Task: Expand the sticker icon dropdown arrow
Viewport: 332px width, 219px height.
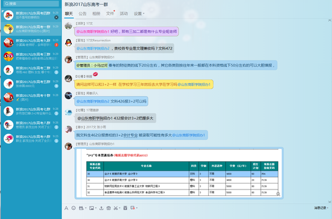Action: [86, 208]
